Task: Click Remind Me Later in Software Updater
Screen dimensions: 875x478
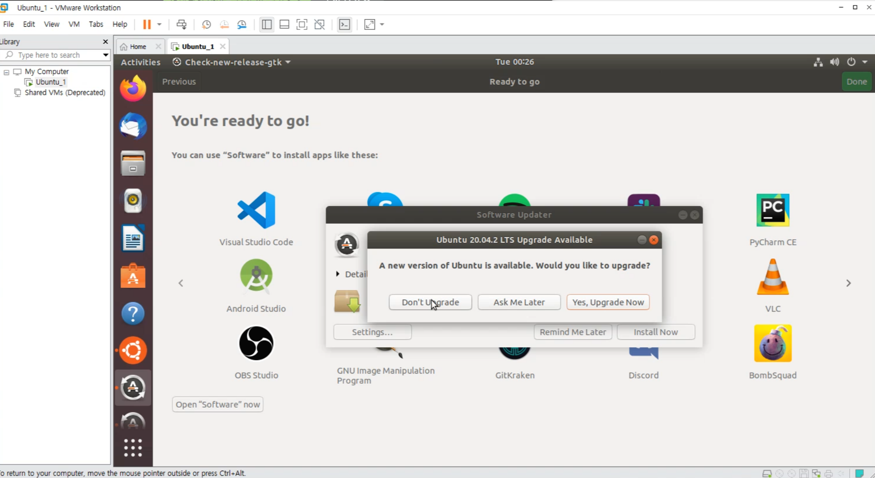Action: click(x=573, y=332)
